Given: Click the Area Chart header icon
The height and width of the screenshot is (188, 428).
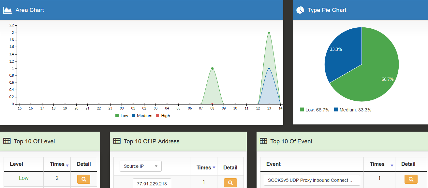Looking at the screenshot, I should tap(7, 10).
